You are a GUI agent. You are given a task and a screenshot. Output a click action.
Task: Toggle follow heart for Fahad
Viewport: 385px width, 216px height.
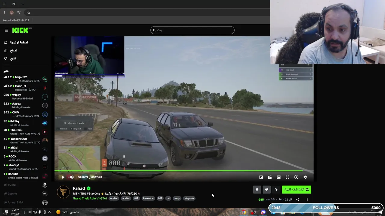pos(266,190)
